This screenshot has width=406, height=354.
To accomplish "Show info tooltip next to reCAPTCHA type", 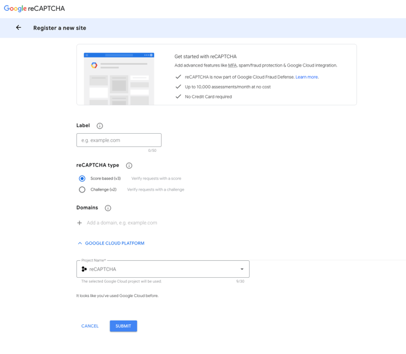I will pos(129,165).
